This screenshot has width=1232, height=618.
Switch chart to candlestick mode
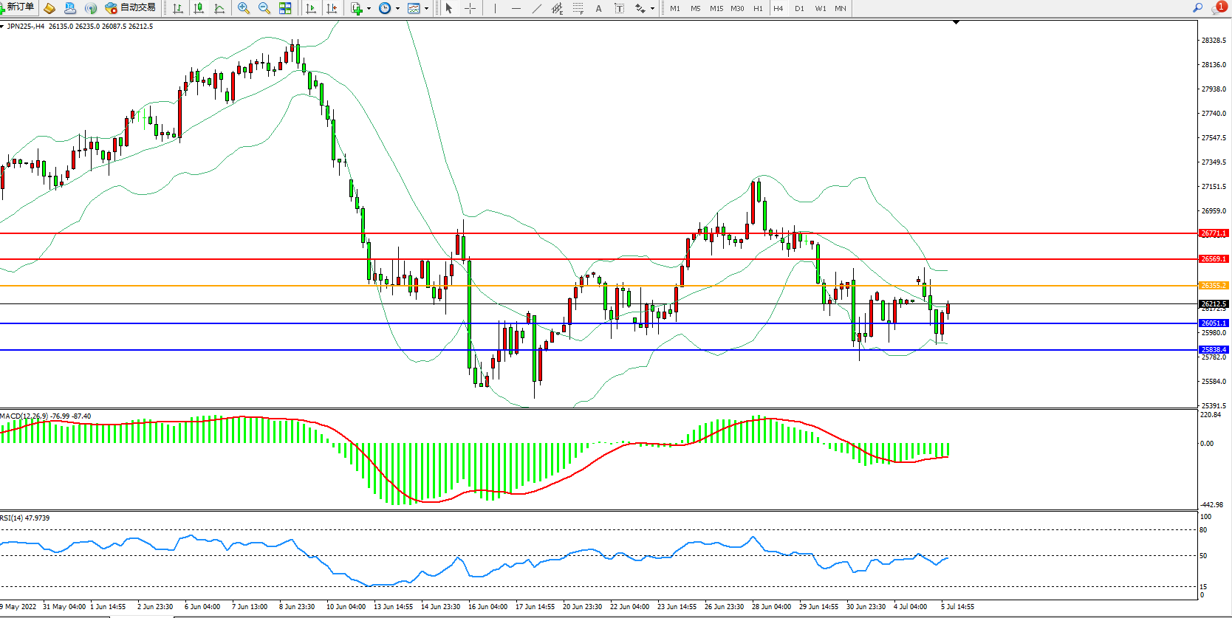tap(199, 8)
